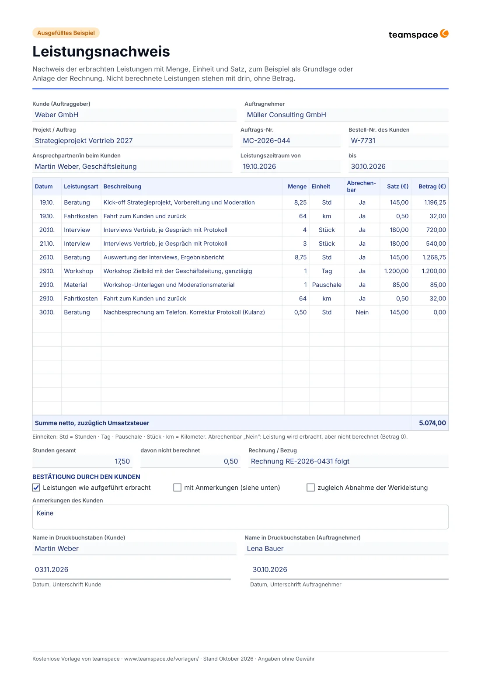Select the amount cell "1.196,25"

[430, 202]
